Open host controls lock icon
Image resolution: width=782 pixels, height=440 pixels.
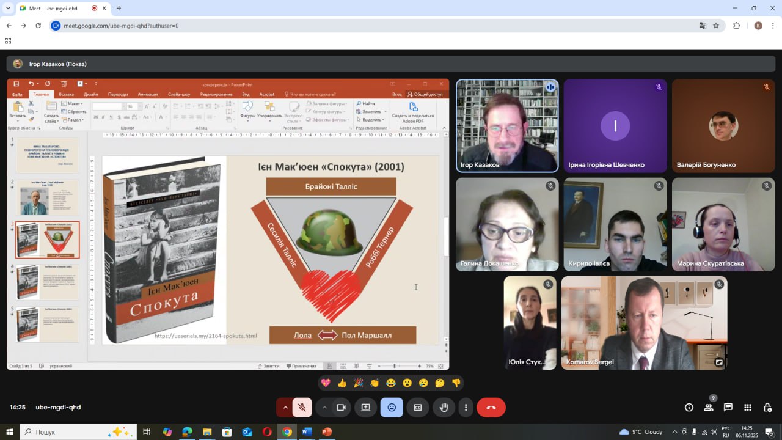pyautogui.click(x=767, y=408)
